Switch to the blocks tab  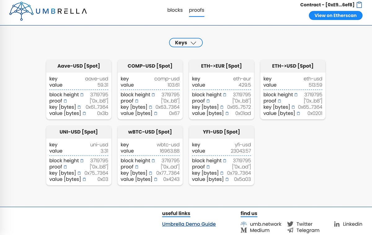(175, 10)
